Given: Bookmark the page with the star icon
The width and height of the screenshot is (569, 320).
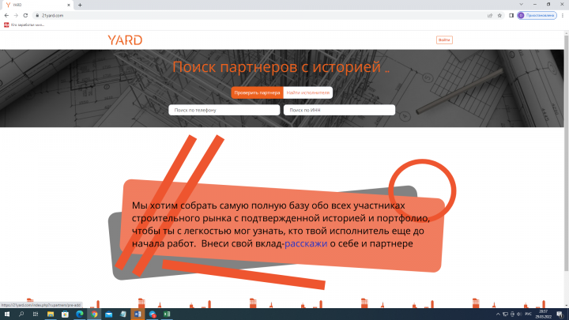Looking at the screenshot, I should click(x=499, y=16).
